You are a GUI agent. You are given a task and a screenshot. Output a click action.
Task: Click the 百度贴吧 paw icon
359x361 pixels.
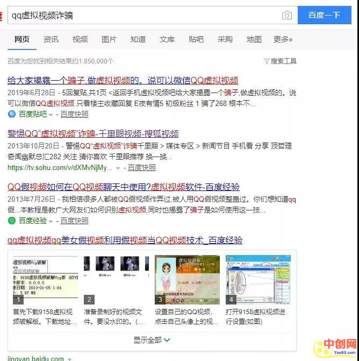[x=12, y=115]
